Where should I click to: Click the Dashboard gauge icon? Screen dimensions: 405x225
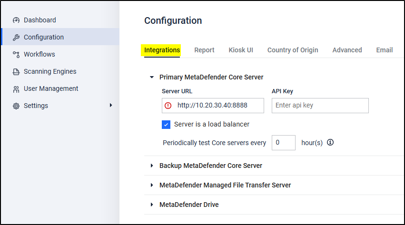[x=16, y=20]
